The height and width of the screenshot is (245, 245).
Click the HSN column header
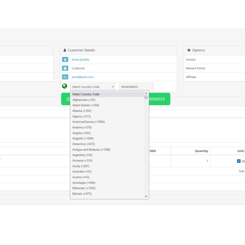pyautogui.click(x=153, y=151)
